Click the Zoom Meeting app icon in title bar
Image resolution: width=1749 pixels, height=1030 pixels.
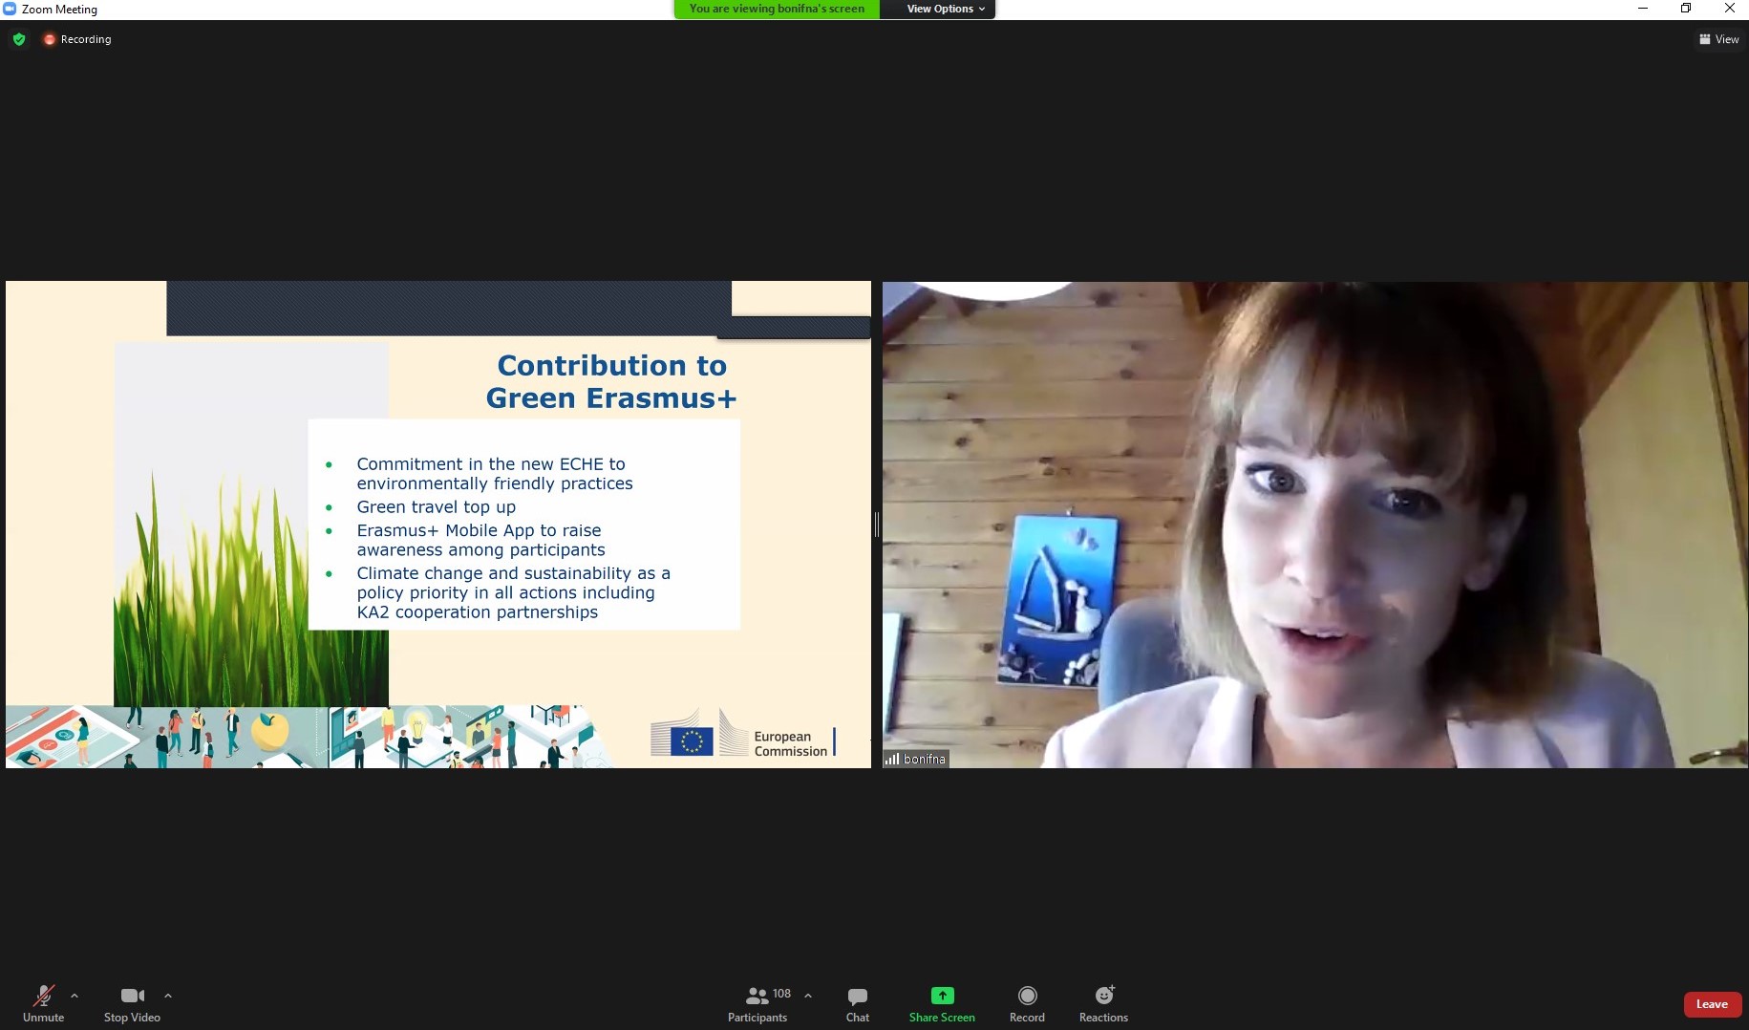10,9
